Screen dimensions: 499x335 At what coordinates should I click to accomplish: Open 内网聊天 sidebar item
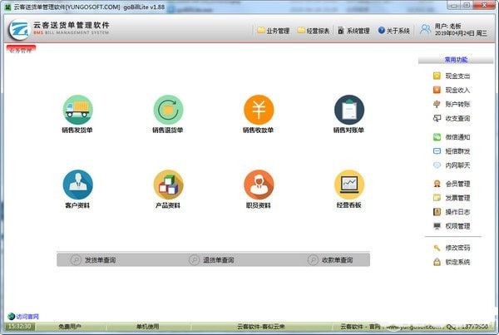coord(452,165)
